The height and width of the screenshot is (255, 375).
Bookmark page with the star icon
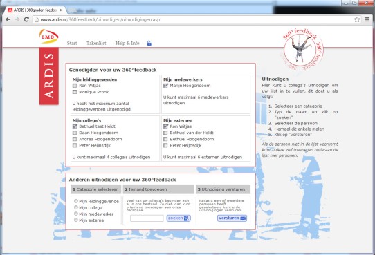tap(357, 19)
